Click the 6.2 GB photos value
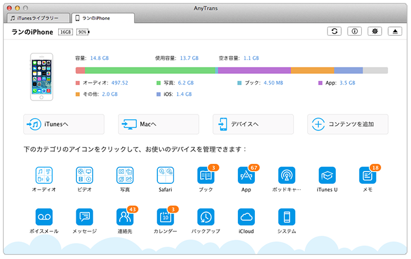Image resolution: width=411 pixels, height=259 pixels. coord(186,83)
